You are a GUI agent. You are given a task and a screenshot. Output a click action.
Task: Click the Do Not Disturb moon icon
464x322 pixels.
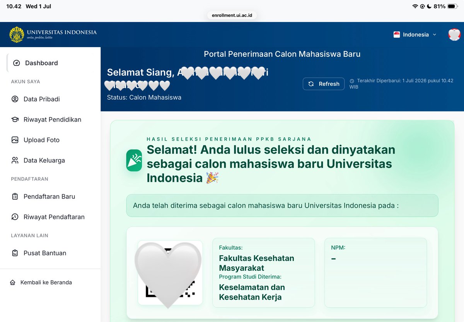429,6
